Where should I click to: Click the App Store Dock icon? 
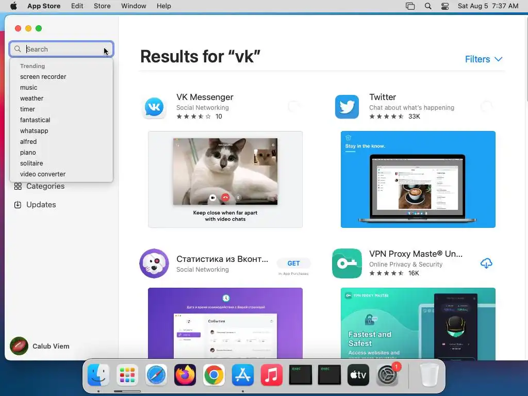[x=243, y=375]
